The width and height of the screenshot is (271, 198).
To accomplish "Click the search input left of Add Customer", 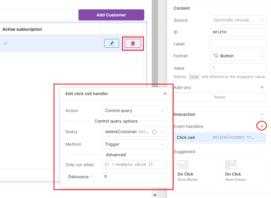I will click(x=36, y=15).
